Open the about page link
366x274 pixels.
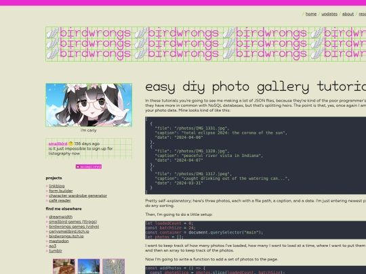pyautogui.click(x=348, y=14)
